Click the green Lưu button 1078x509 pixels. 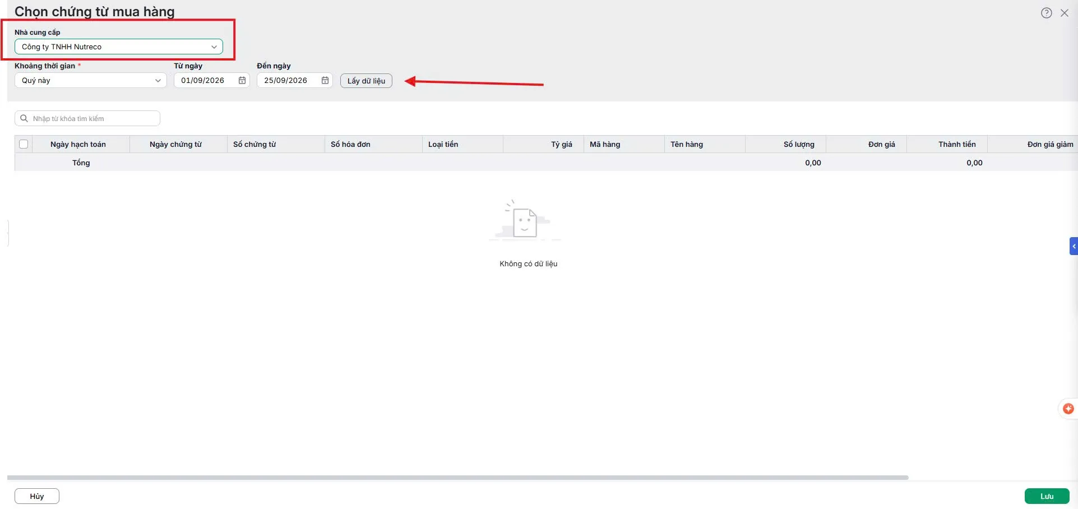pos(1047,496)
